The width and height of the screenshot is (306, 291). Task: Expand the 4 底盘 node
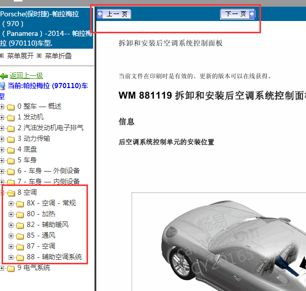(x=2, y=150)
